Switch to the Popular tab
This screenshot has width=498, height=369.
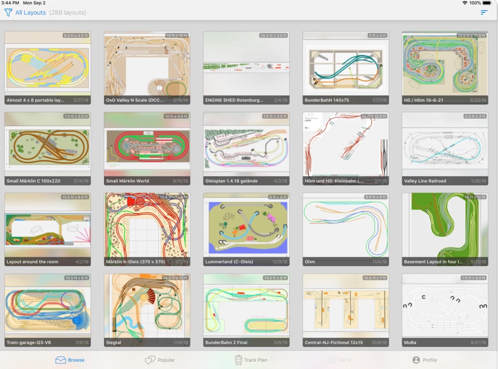[x=160, y=360]
